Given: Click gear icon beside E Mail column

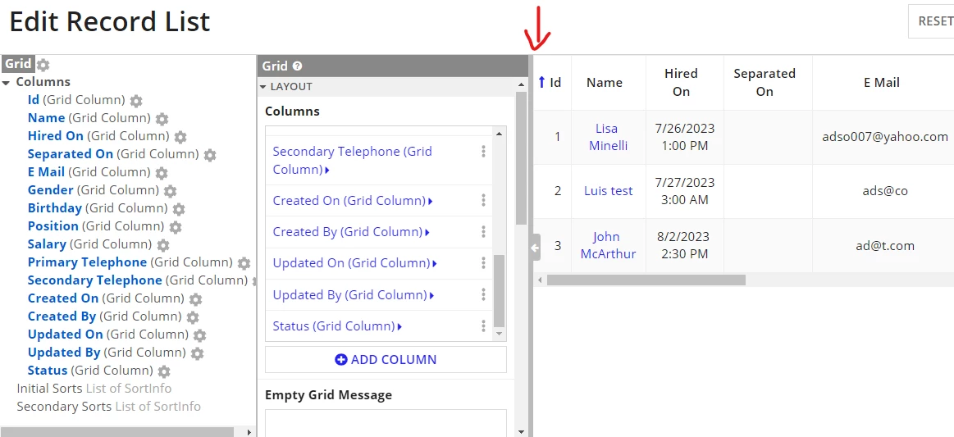Looking at the screenshot, I should (162, 173).
